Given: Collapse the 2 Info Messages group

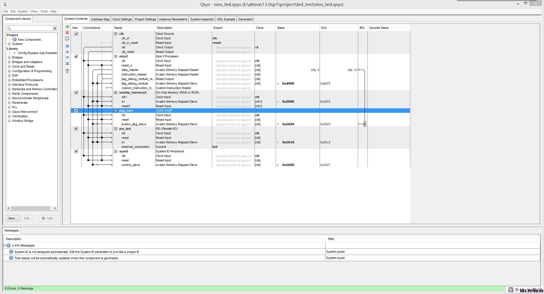Looking at the screenshot, I should click(5, 245).
